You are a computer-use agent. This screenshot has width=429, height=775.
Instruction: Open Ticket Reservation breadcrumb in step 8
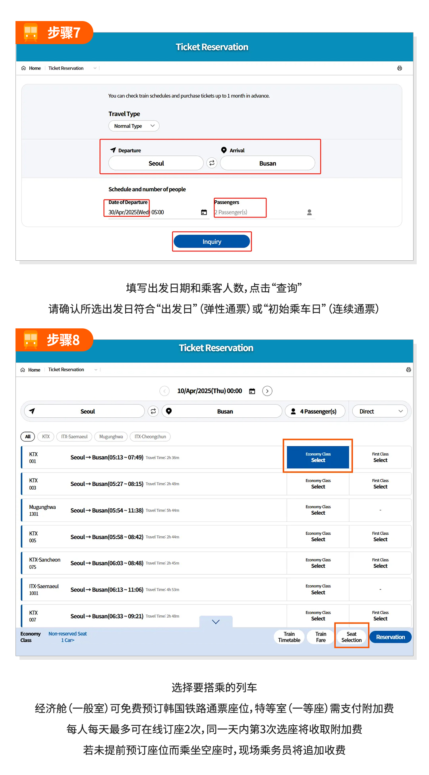click(x=66, y=370)
